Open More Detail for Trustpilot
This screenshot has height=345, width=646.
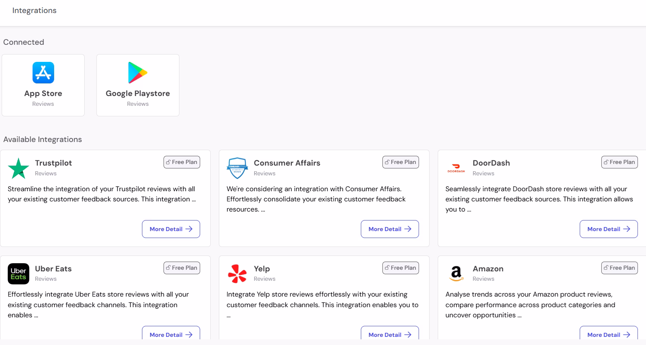pyautogui.click(x=171, y=229)
